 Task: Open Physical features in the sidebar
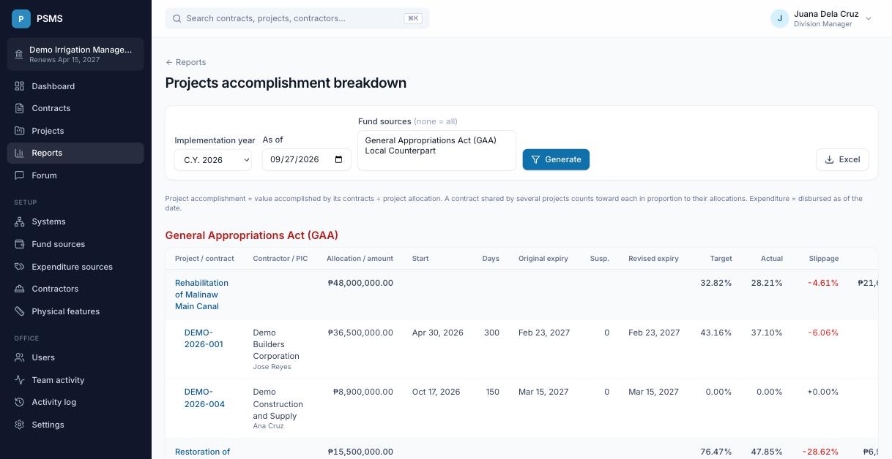[75, 311]
